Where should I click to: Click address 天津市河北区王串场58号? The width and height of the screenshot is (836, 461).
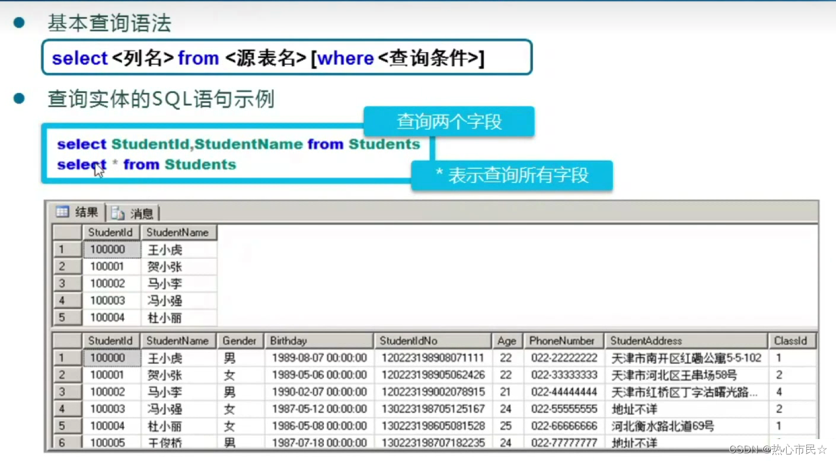click(x=686, y=375)
